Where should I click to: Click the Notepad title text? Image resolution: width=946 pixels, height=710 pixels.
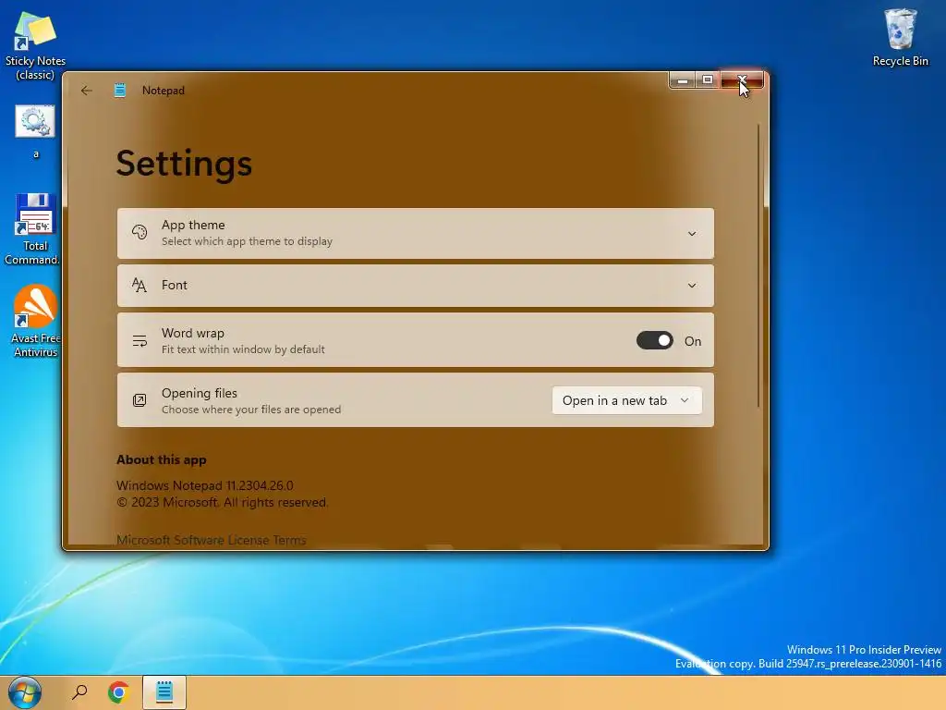coord(164,91)
